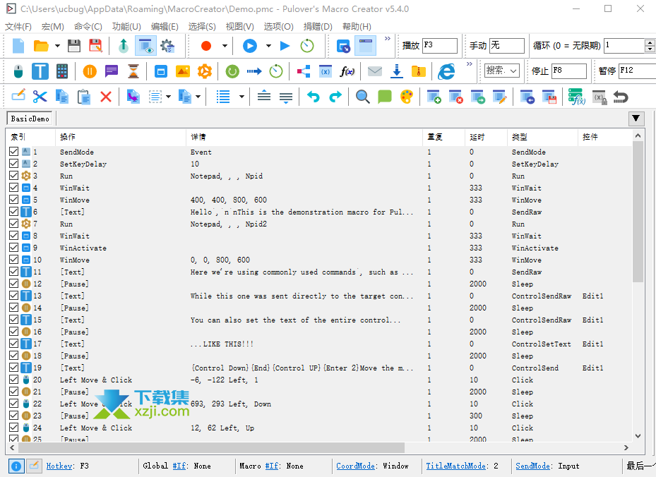Click the play hotkey F3 field
Image resolution: width=656 pixels, height=477 pixels.
(x=440, y=46)
